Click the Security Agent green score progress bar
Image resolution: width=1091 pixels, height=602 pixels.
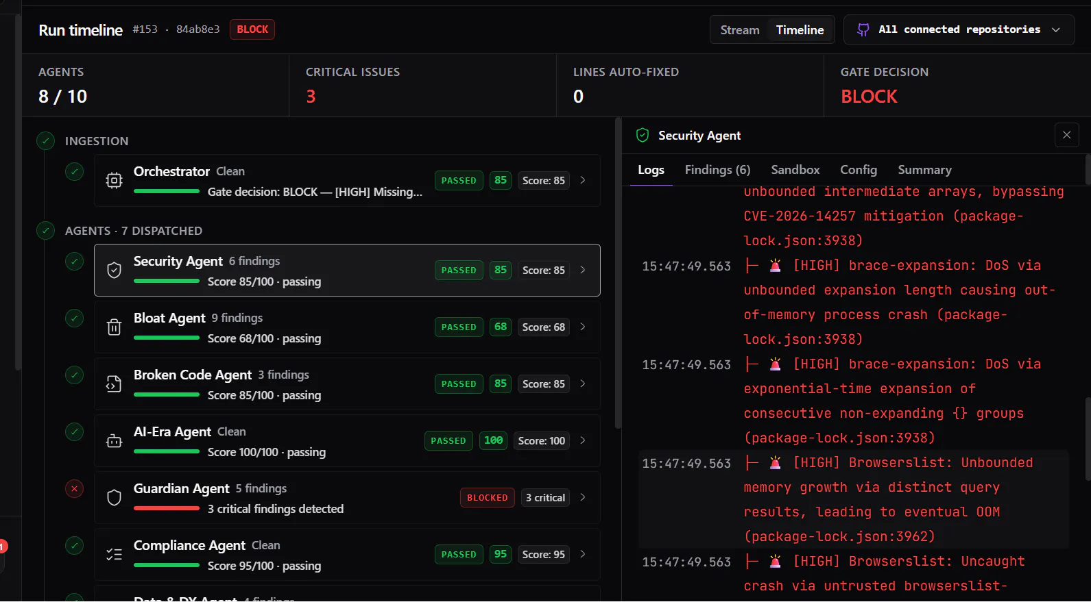click(x=167, y=281)
